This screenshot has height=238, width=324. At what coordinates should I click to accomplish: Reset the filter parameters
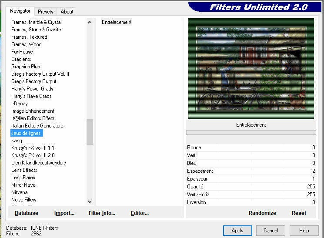point(299,213)
